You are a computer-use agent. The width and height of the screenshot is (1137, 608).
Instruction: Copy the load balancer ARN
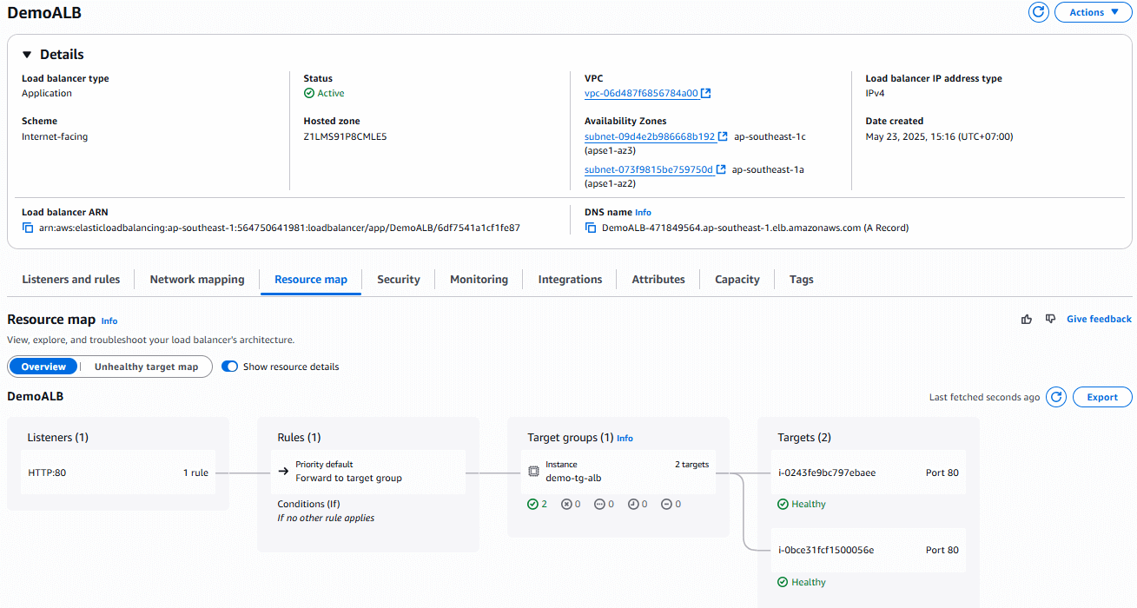coord(28,228)
